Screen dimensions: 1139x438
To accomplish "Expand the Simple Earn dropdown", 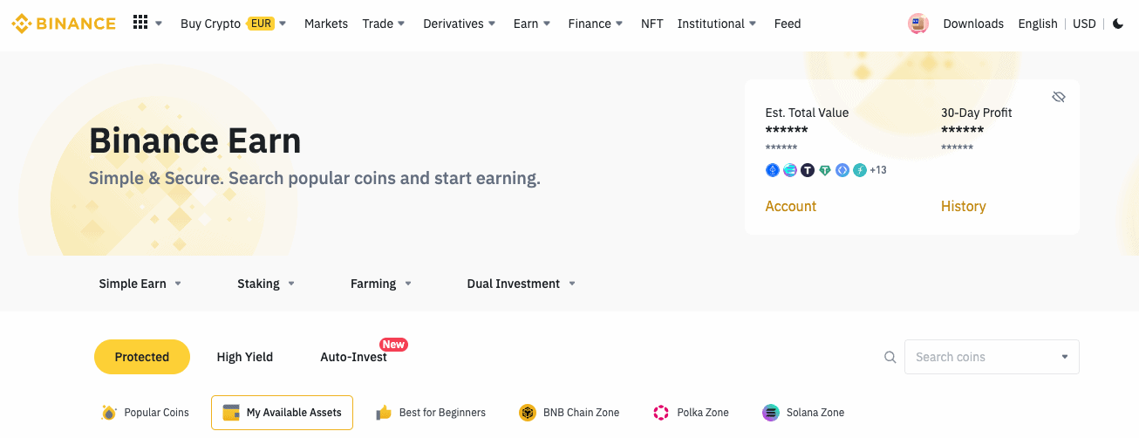I will tap(140, 284).
